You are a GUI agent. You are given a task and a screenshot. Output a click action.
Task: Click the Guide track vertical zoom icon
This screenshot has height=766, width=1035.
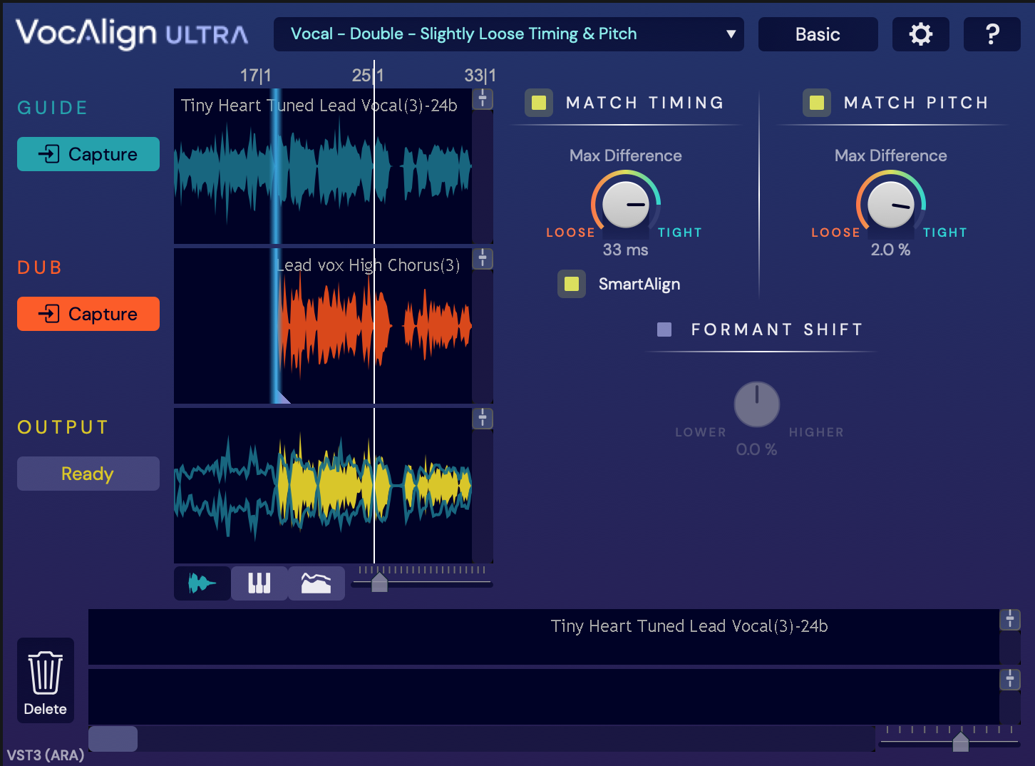pyautogui.click(x=483, y=98)
